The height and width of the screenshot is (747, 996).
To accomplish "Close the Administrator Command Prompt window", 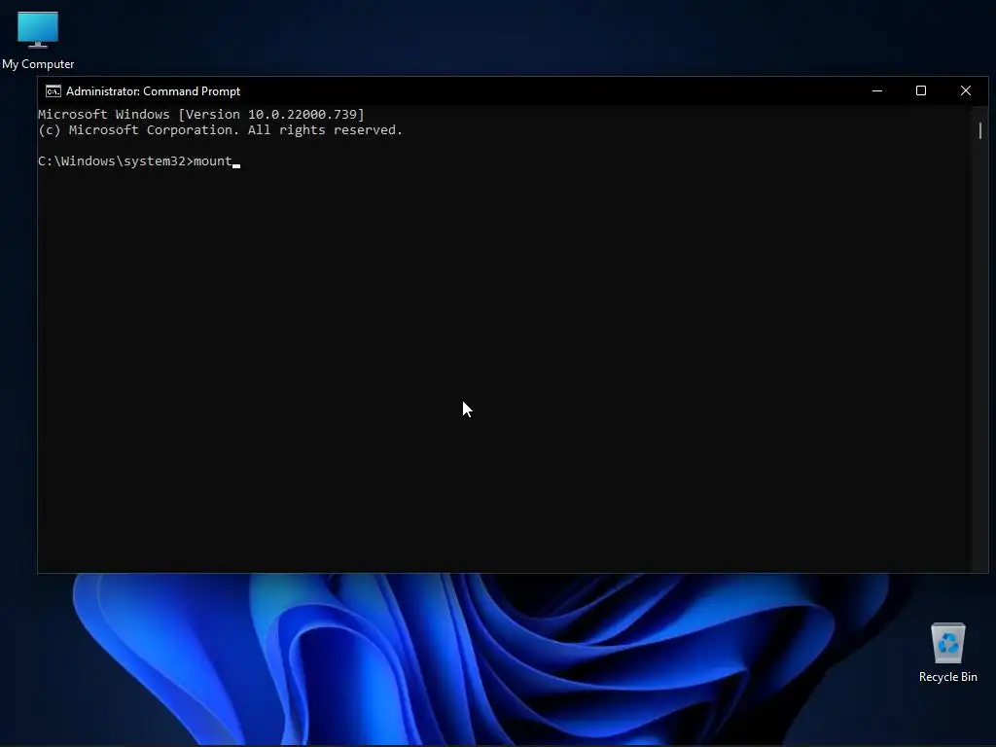I will (966, 90).
